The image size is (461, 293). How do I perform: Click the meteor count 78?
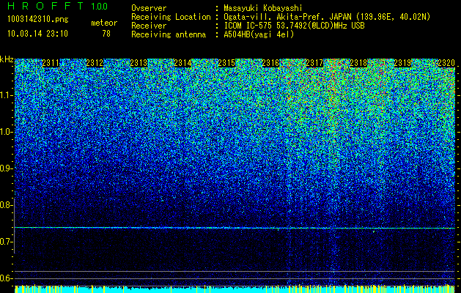[106, 34]
